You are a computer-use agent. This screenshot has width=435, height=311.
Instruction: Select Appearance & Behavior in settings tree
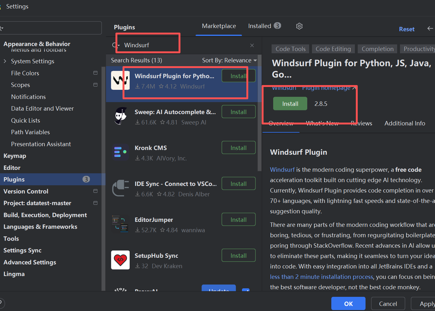click(37, 44)
